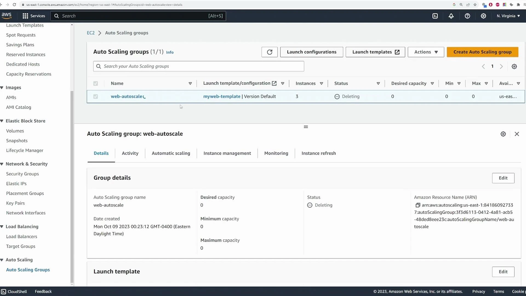Open the help question mark icon

coord(467,16)
